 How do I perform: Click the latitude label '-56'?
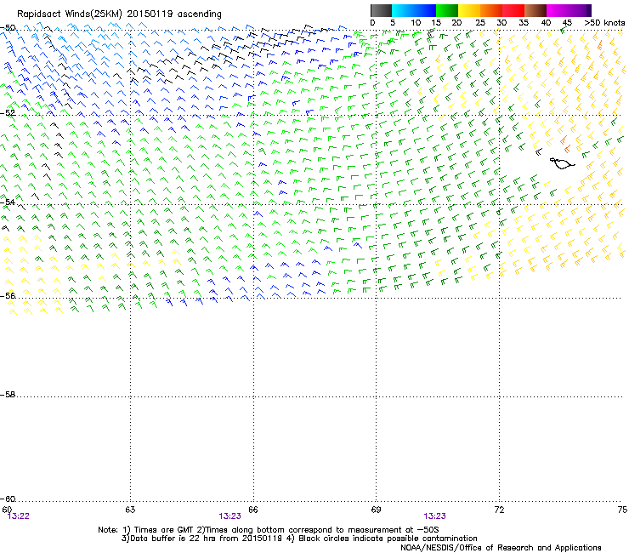8,295
